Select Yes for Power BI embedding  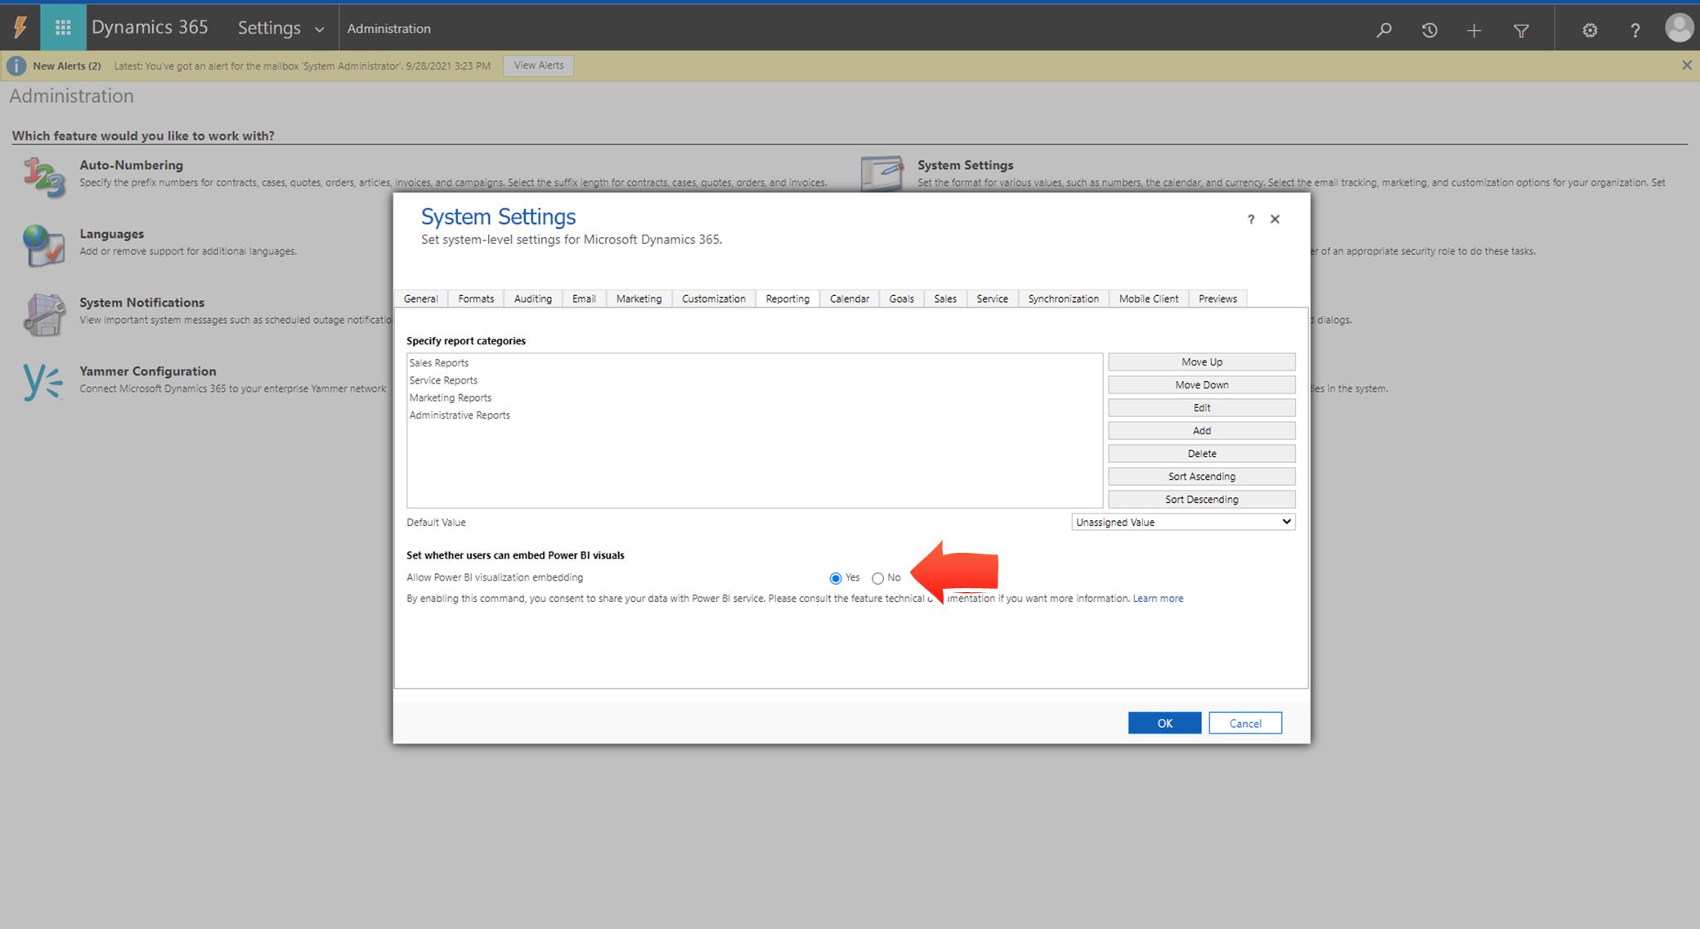coord(836,578)
